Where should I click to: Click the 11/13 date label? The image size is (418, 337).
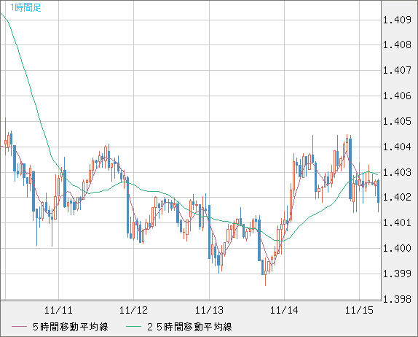209,310
